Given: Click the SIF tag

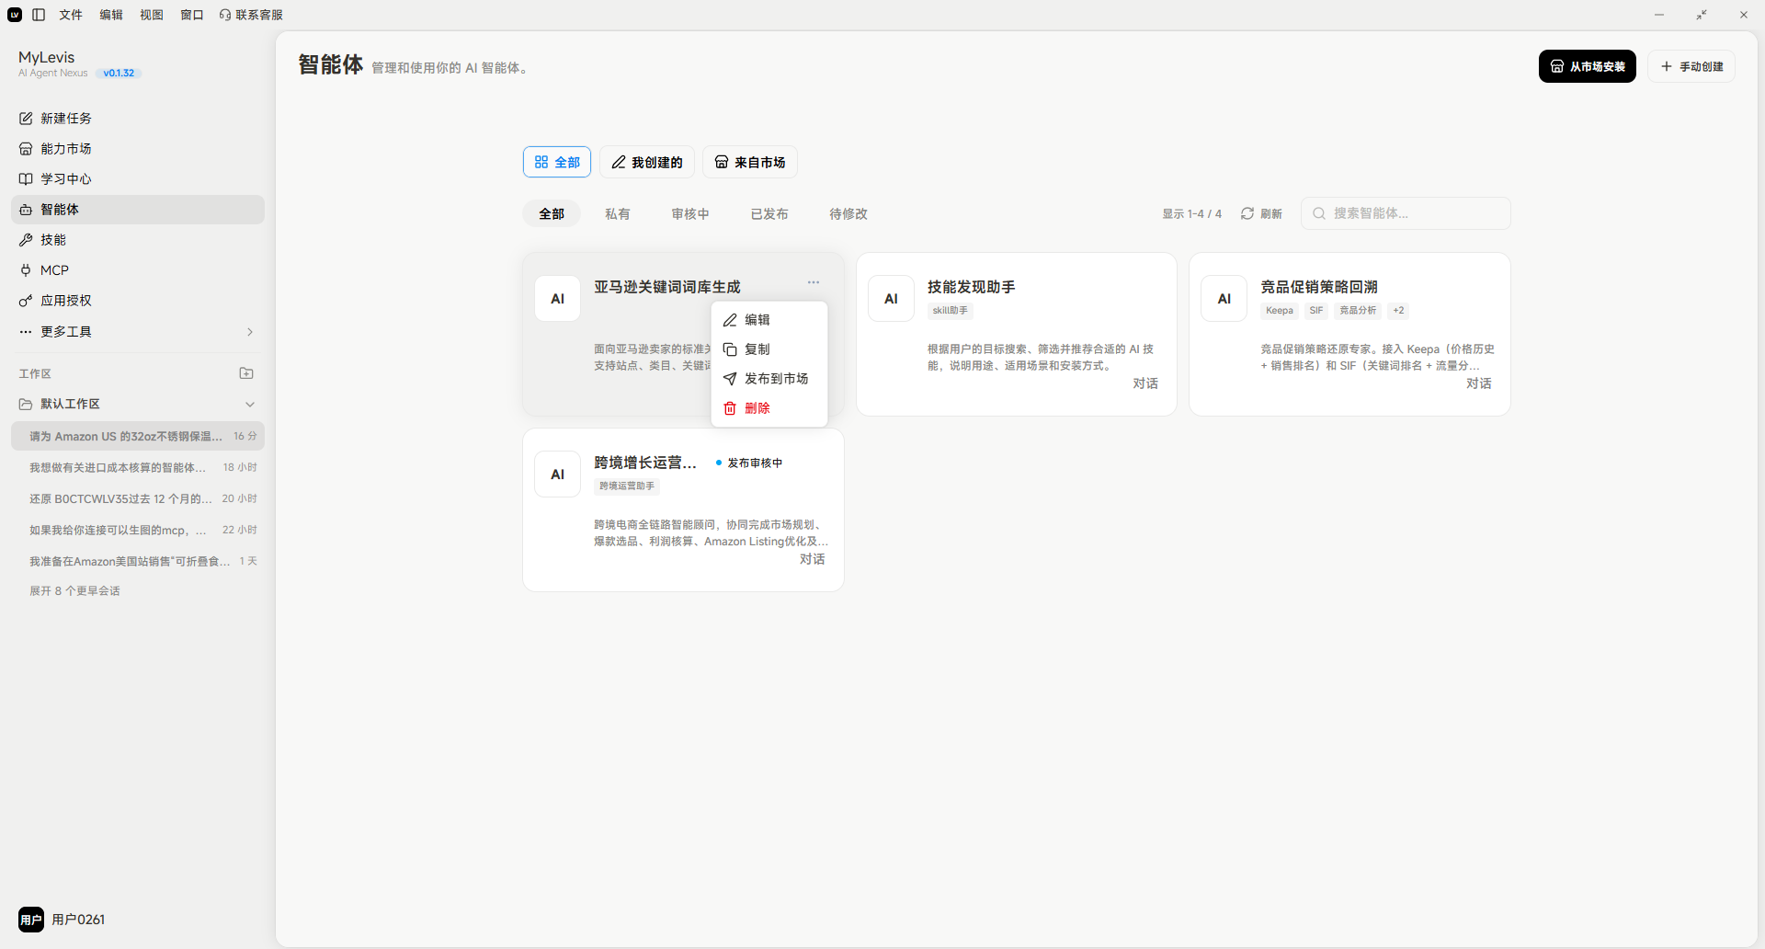Looking at the screenshot, I should [1316, 311].
